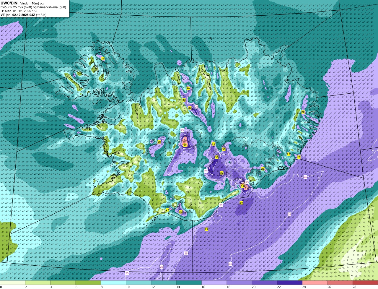The image size is (378, 289).
Task: Select the 6–8 m/s olive green legend swatch
Action: [x=88, y=283]
